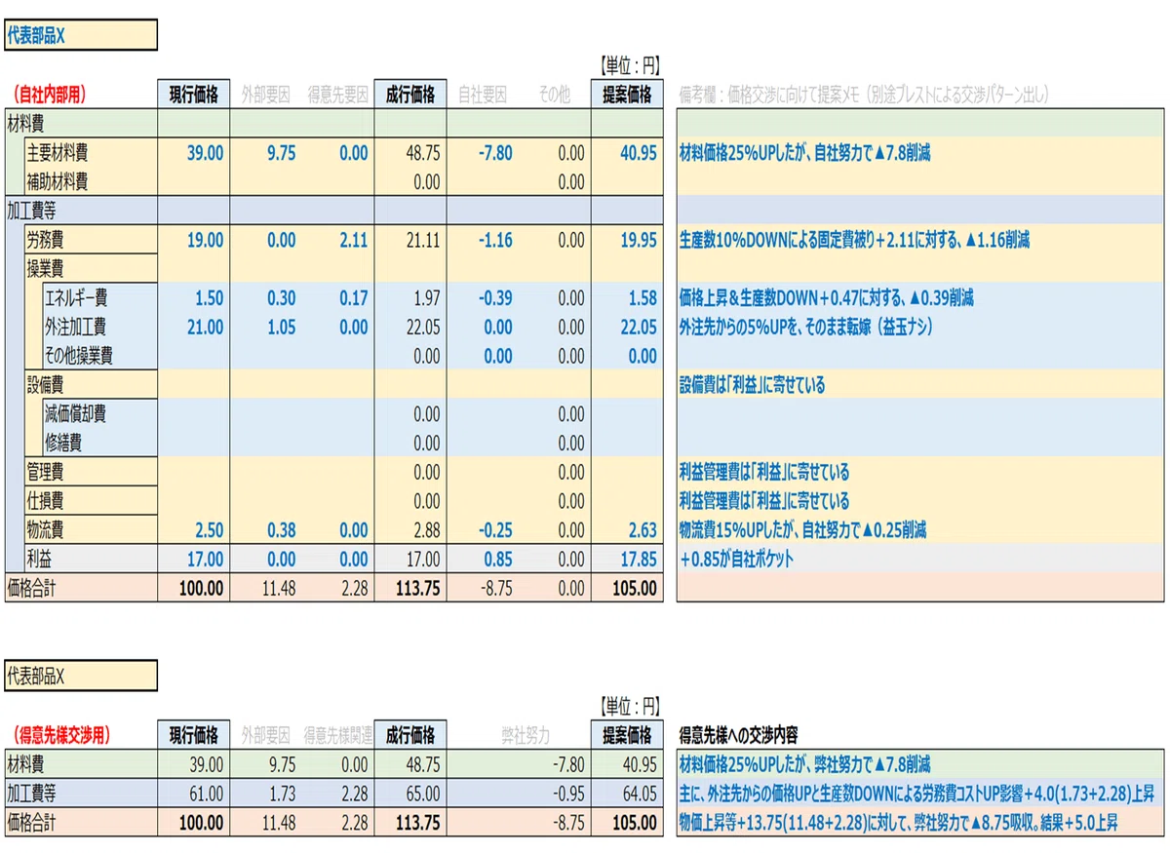Select the 得意先様への交渉内容 heading
Screen dimensions: 1170x853
click(x=738, y=734)
